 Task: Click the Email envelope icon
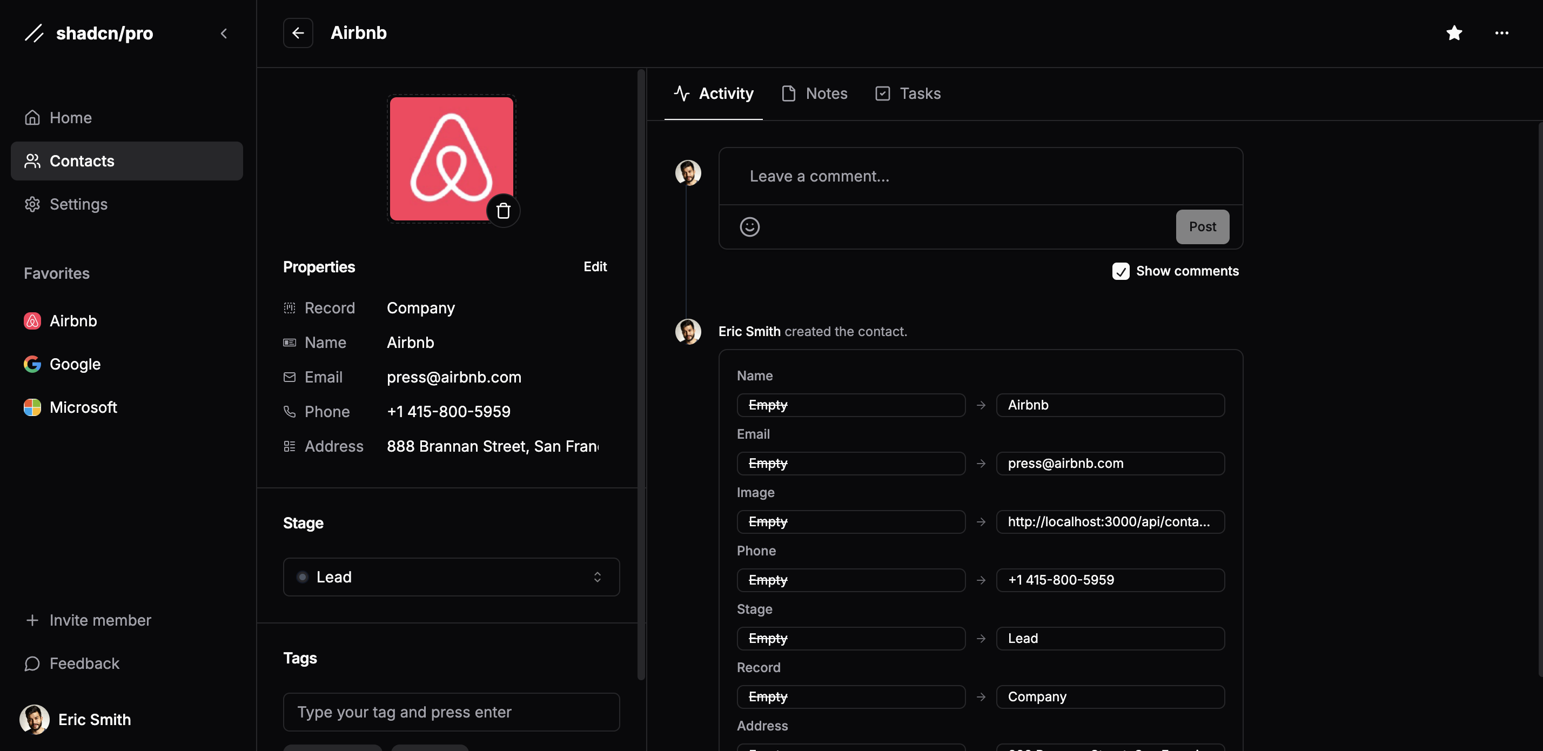(290, 377)
